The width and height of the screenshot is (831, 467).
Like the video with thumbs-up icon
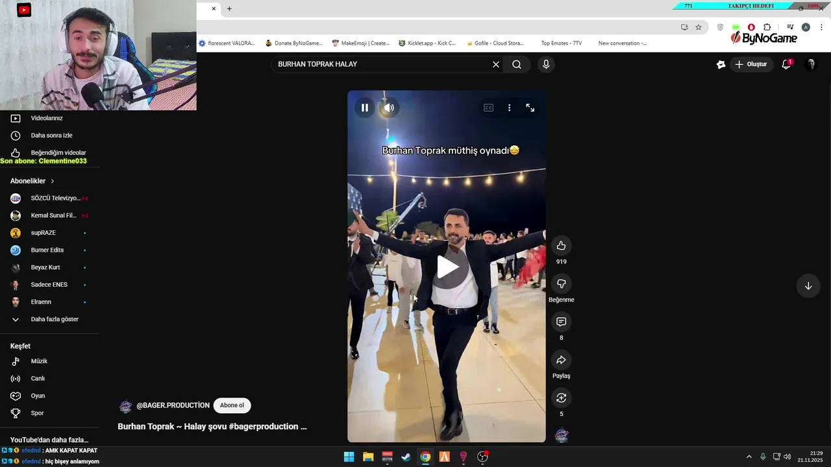(561, 246)
